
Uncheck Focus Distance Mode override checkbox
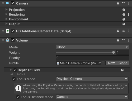click(18, 97)
